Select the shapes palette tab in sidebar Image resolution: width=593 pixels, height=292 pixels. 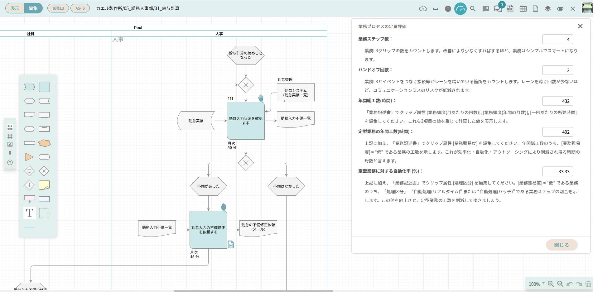[10, 127]
